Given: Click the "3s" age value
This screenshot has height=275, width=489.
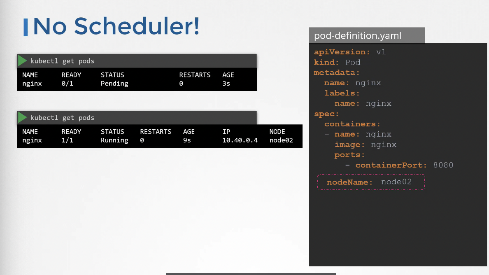Looking at the screenshot, I should 226,84.
